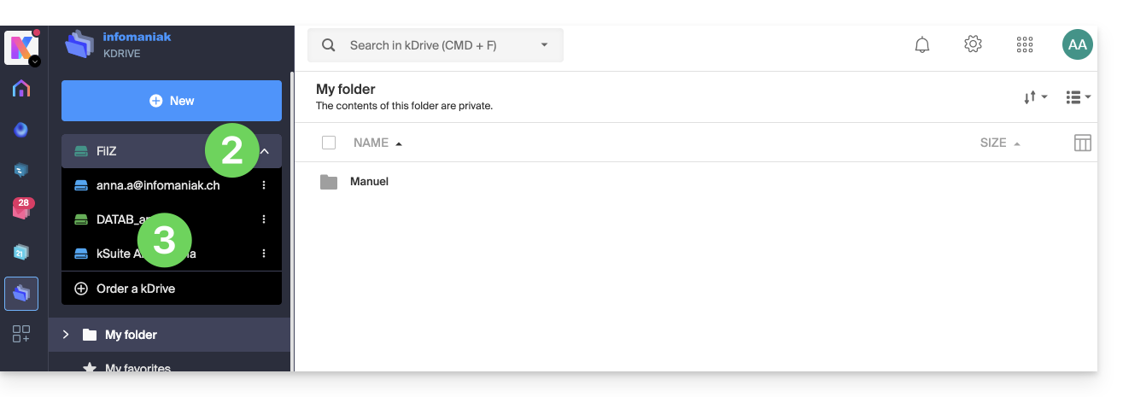Open the list view mode dropdown
This screenshot has width=1123, height=397.
[1078, 98]
